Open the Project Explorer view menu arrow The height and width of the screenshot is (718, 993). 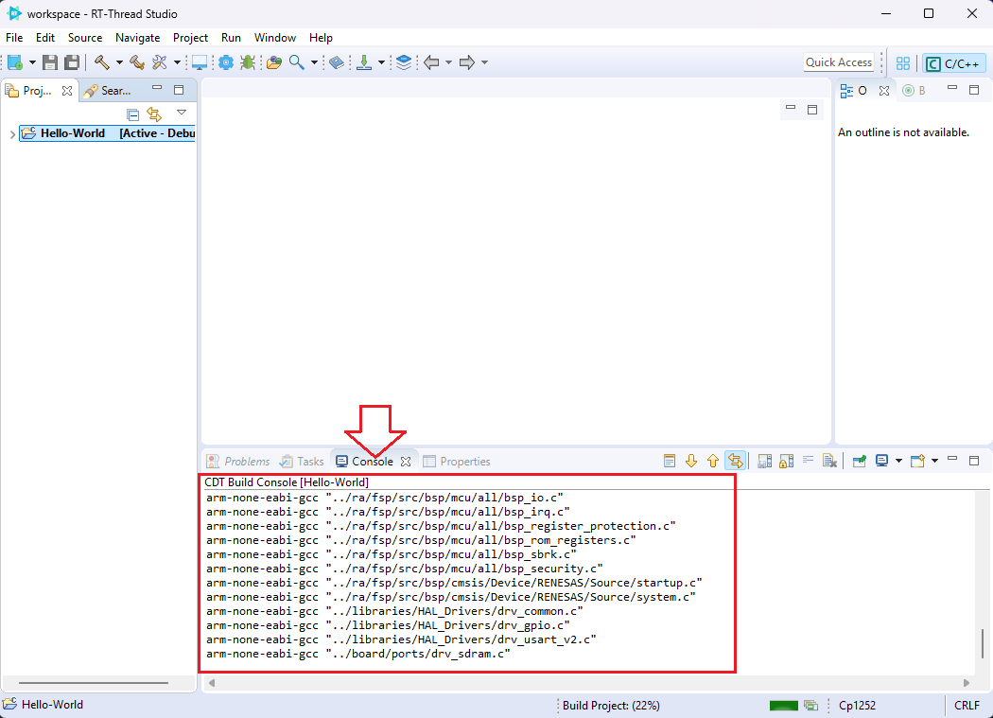tap(182, 113)
